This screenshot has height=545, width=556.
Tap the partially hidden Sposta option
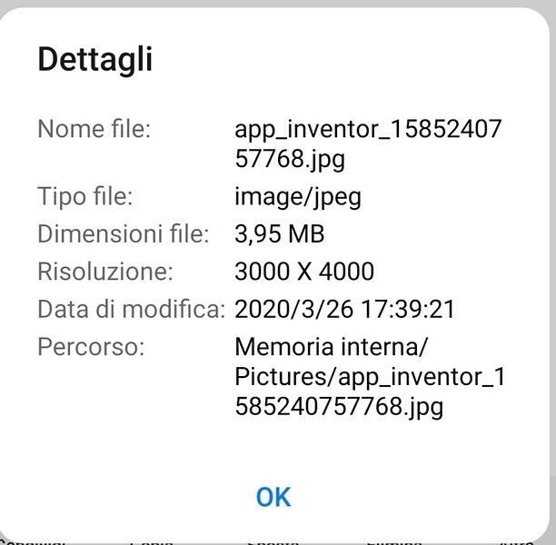[273, 540]
